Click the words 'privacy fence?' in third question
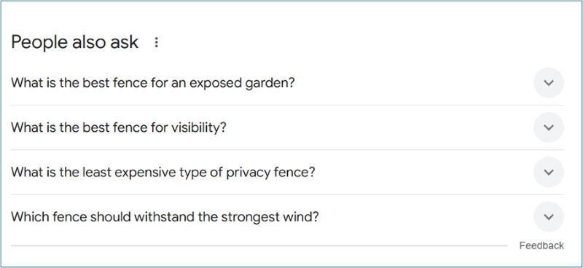583x268 pixels. tap(270, 172)
